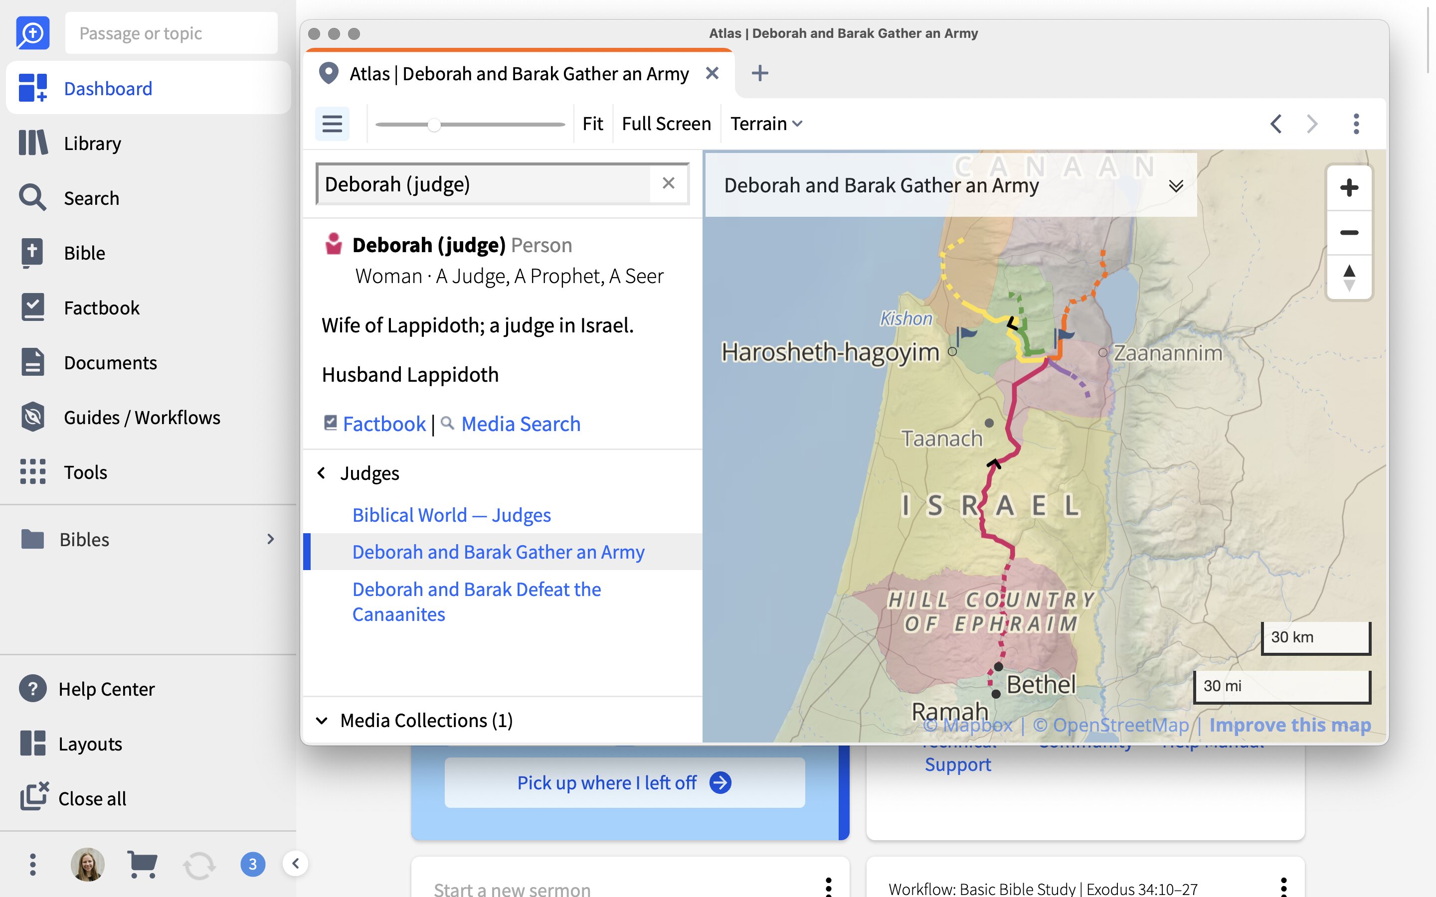Viewport: 1436px width, 897px height.
Task: Click the Zaanannim label on the map
Action: coord(1167,353)
